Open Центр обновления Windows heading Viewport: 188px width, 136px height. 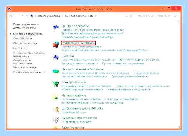[x=82, y=69]
